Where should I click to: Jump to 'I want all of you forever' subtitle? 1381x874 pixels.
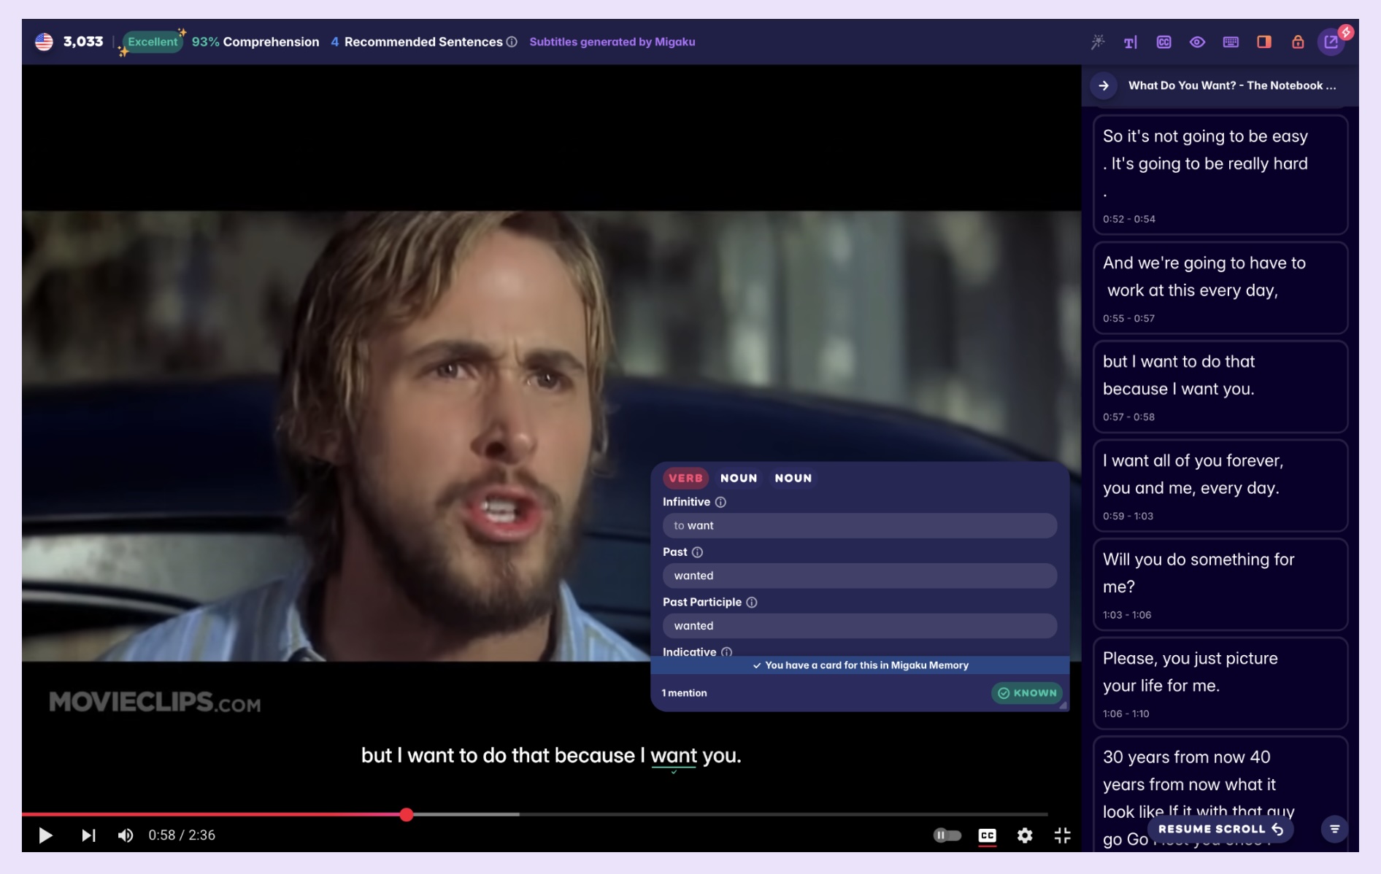point(1220,486)
